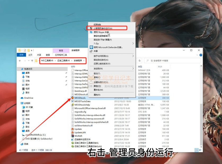Click the MD3DtoolsHelp file icon

(73, 105)
